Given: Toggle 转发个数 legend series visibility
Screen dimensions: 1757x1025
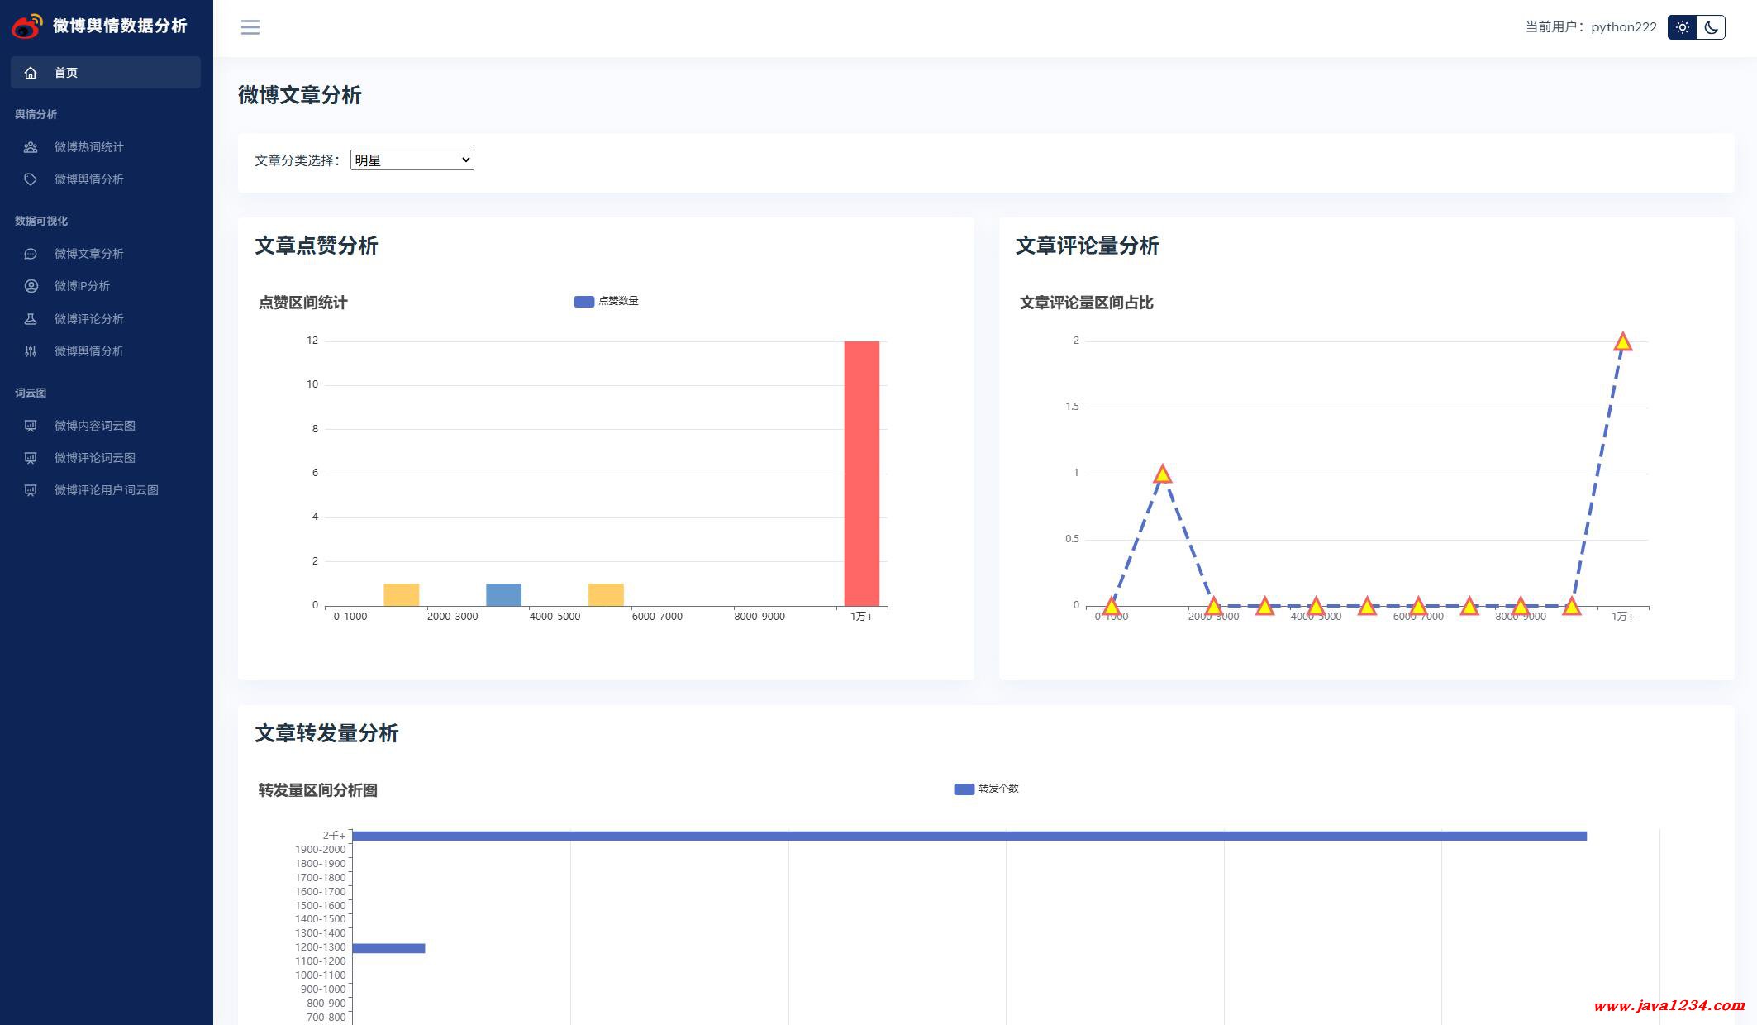Looking at the screenshot, I should [964, 789].
